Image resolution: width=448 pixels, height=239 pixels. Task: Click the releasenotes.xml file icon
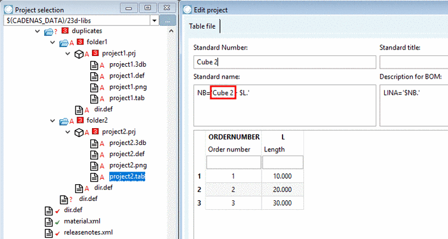(48, 233)
